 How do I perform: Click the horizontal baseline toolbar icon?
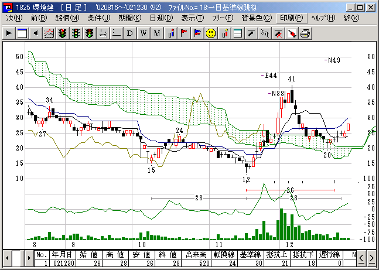coord(117,33)
